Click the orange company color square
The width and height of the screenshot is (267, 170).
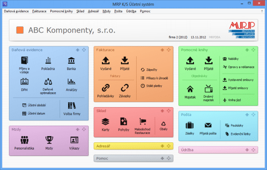[20, 30]
